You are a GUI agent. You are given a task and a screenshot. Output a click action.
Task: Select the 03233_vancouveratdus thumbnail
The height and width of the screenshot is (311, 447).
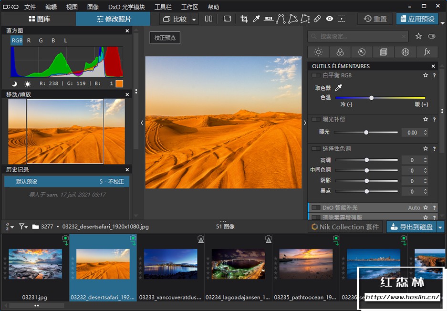click(170, 264)
